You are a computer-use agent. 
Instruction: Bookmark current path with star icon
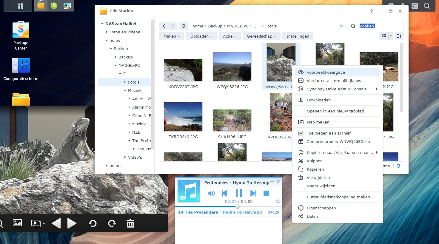coord(341,26)
